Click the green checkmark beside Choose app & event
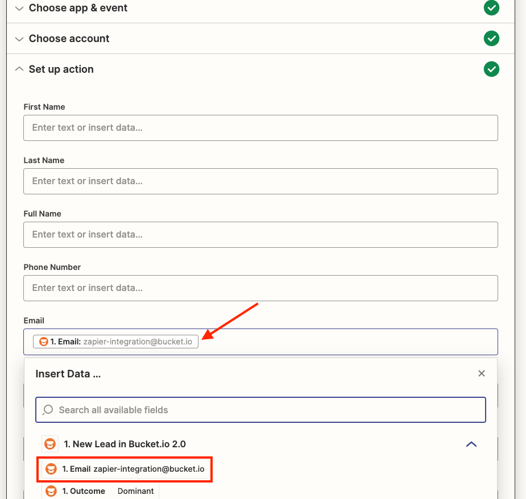The height and width of the screenshot is (499, 526). click(491, 8)
